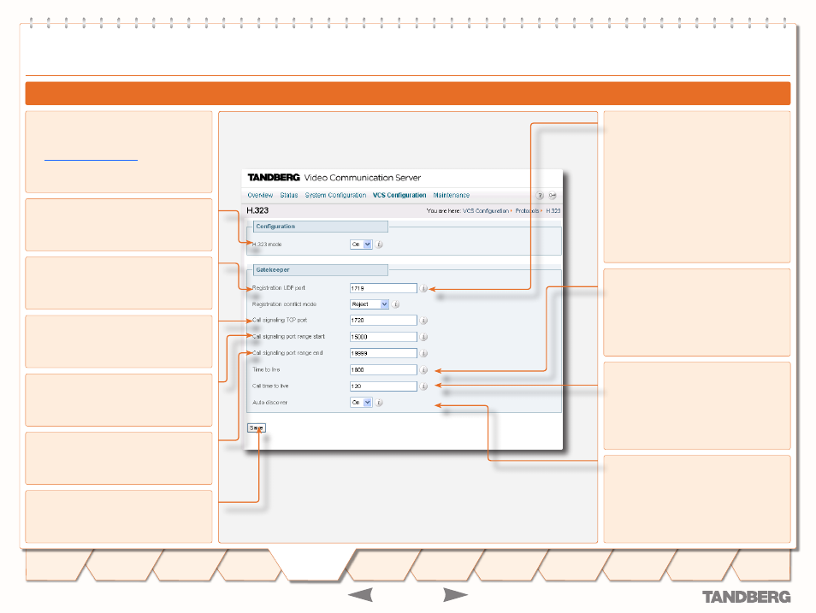Open the Maintenance menu

[451, 195]
